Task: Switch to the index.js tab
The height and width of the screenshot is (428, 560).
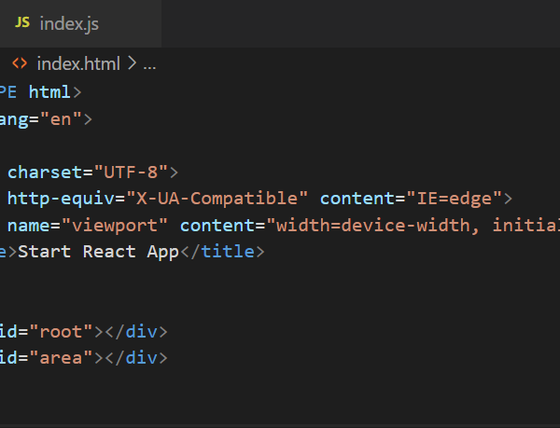Action: (x=68, y=23)
